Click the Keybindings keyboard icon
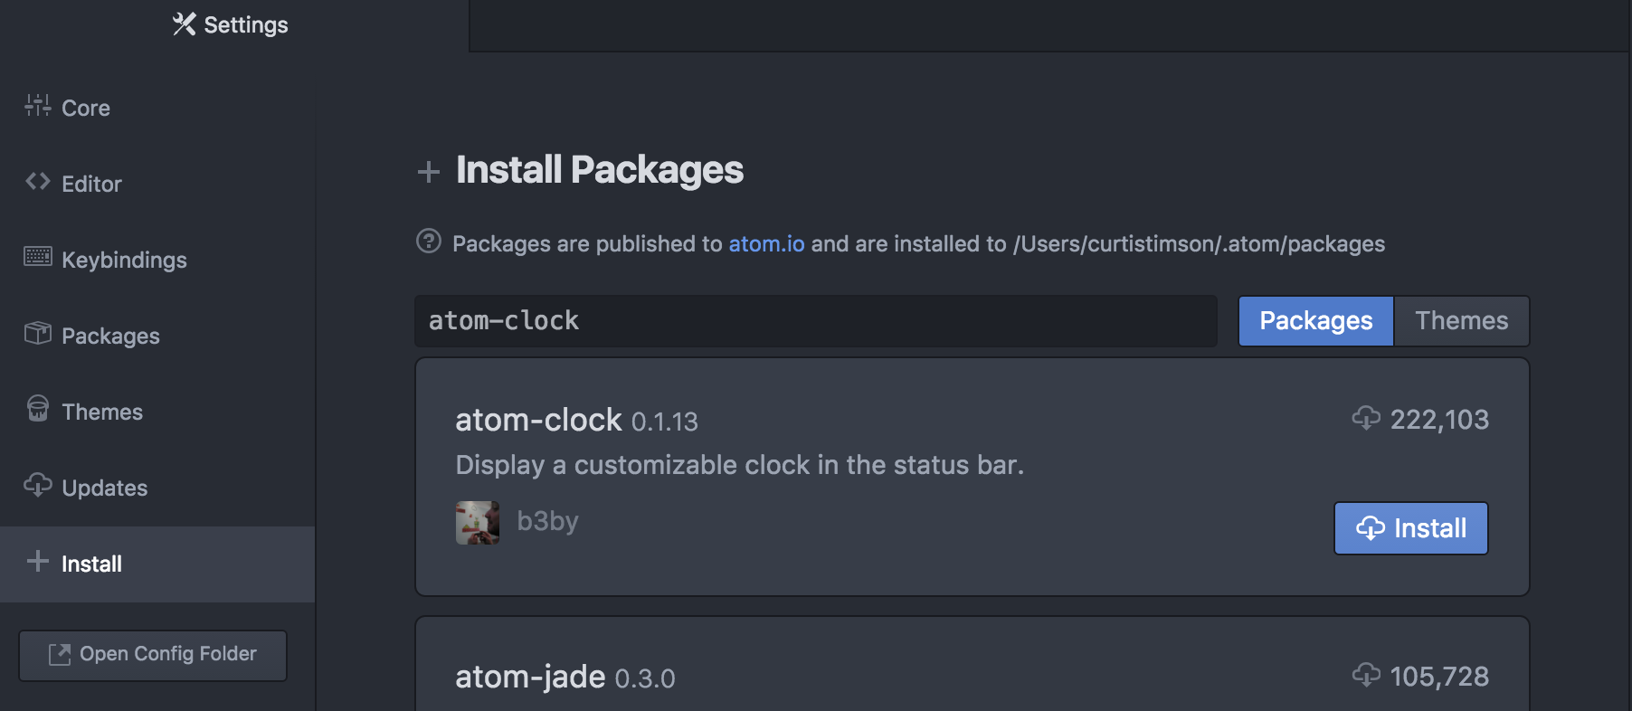The height and width of the screenshot is (711, 1632). tap(37, 257)
